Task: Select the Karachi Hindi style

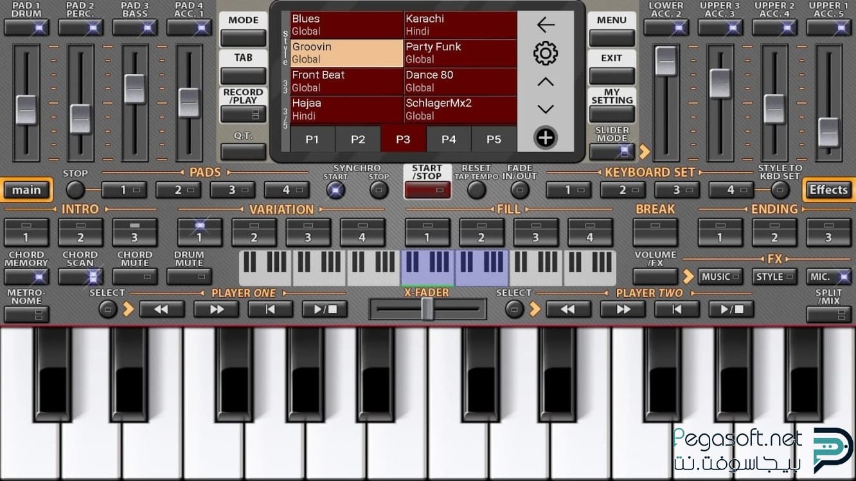Action: [460, 25]
